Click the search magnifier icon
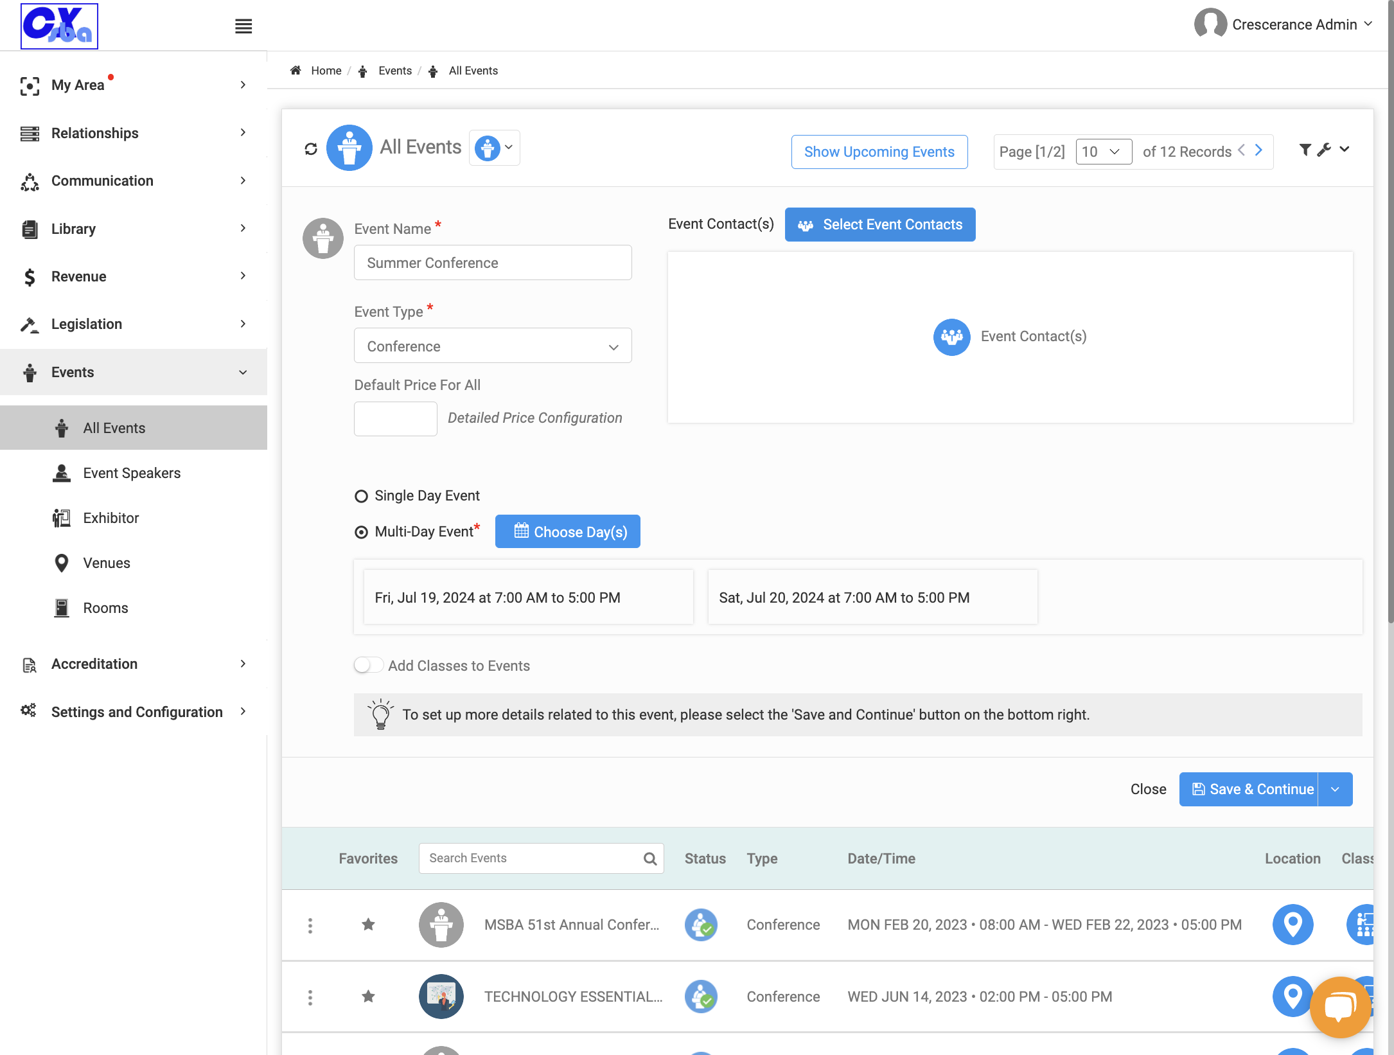 650,858
